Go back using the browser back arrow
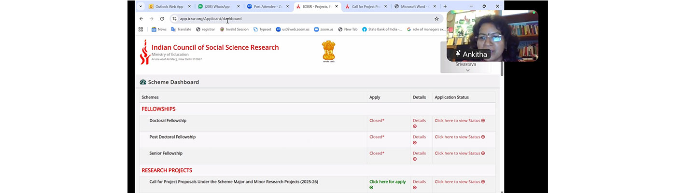This screenshot has width=676, height=193. tap(141, 19)
